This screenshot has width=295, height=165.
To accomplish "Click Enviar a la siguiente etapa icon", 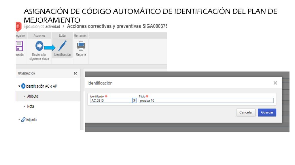I will click(x=39, y=46).
